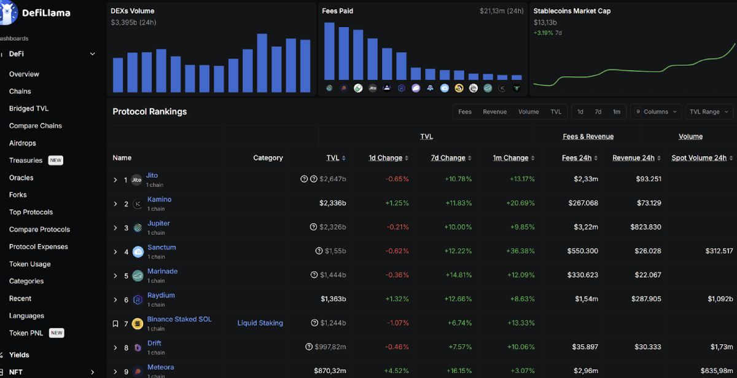Click the Kamino protocol logo icon
Viewport: 737px width, 378px height.
click(x=137, y=204)
